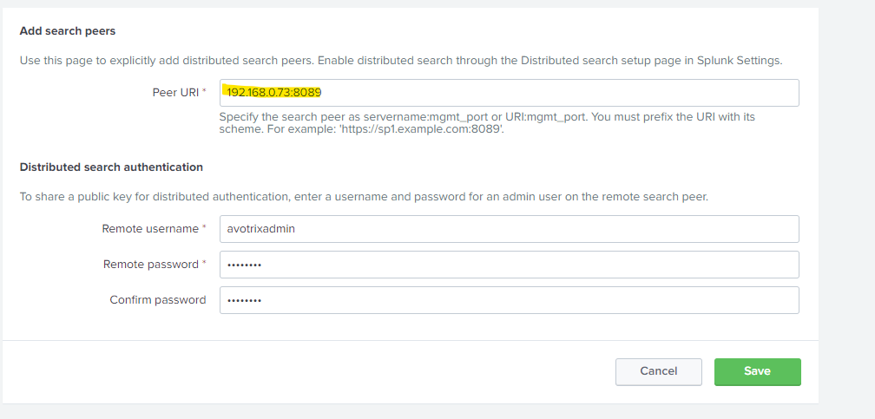This screenshot has height=419, width=875.
Task: Click the 'Distributed search authentication' heading
Action: (x=111, y=167)
